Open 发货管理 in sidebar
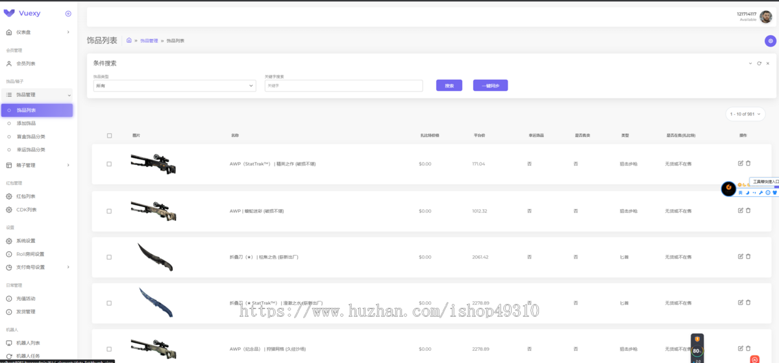 click(26, 312)
